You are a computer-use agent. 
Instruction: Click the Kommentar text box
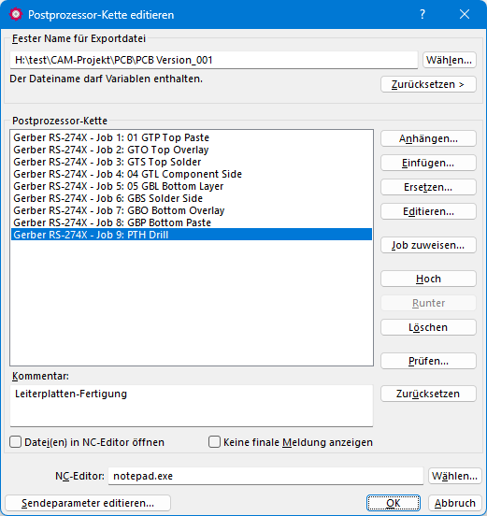click(192, 406)
